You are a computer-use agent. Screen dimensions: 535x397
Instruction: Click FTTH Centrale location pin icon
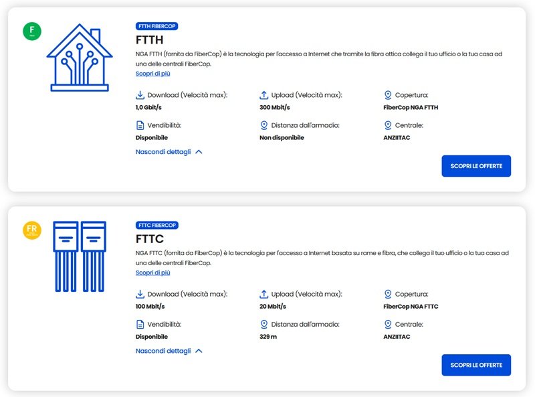[388, 125]
